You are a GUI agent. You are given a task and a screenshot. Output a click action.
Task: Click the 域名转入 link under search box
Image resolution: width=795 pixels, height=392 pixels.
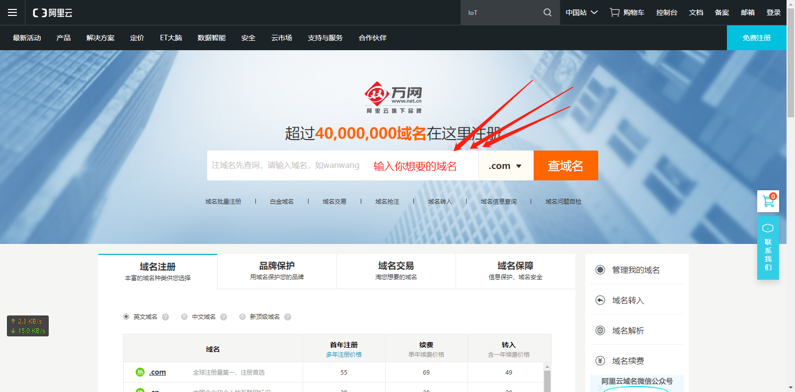440,202
